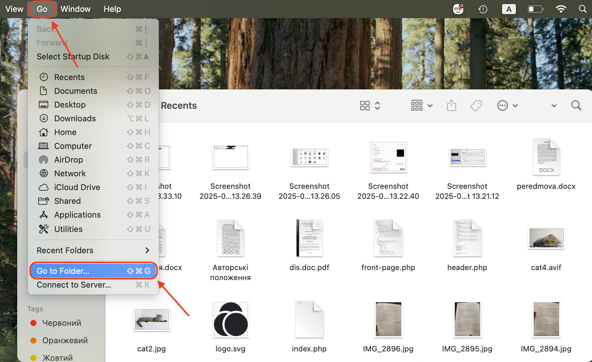
Task: Open the More actions ellipsis icon
Action: [x=502, y=105]
